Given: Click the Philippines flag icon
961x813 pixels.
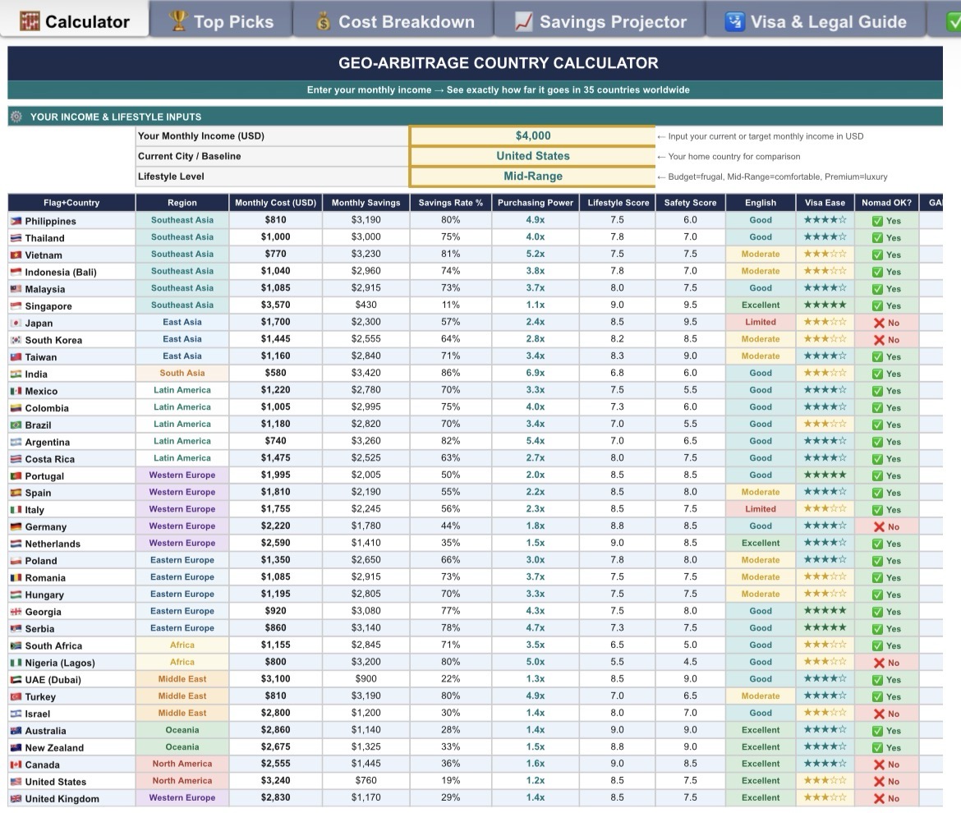Looking at the screenshot, I should [x=16, y=220].
